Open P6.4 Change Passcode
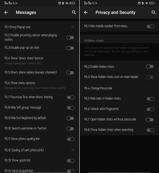 (119, 88)
